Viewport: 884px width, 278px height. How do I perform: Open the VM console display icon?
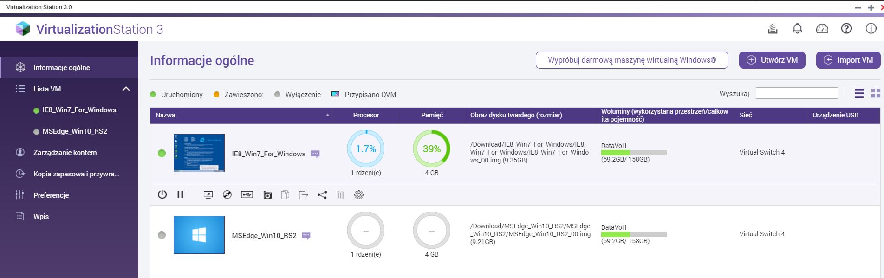pyautogui.click(x=208, y=195)
